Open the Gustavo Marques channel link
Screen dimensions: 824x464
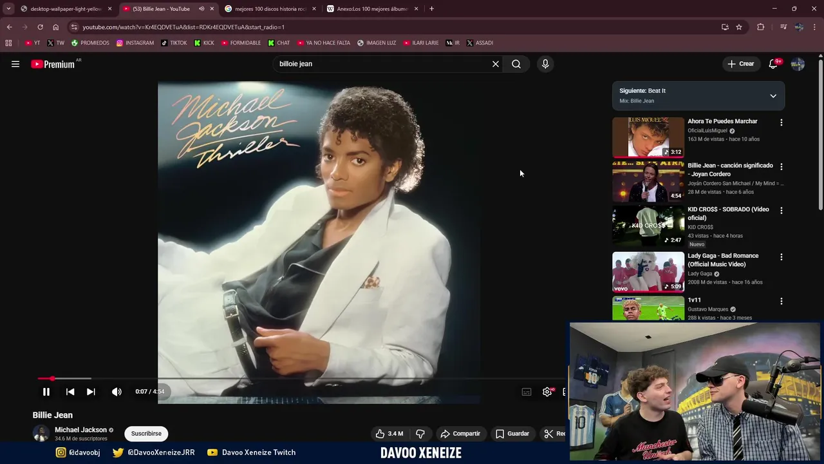click(x=708, y=309)
